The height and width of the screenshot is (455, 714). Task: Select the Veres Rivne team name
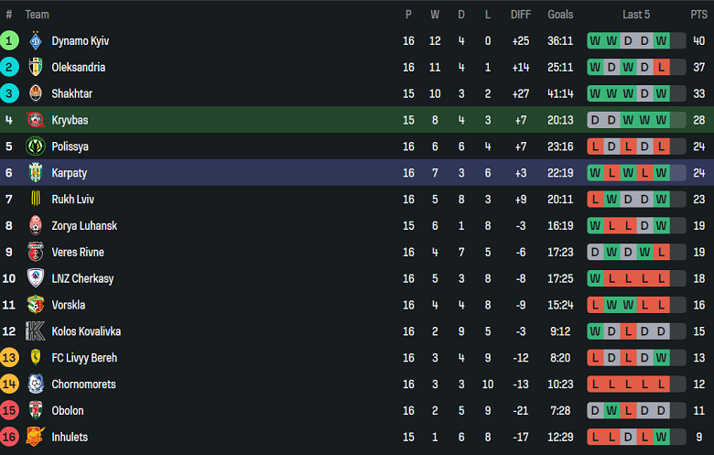point(78,253)
